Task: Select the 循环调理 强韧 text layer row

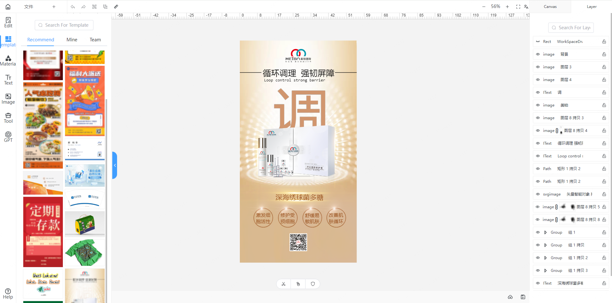Action: pyautogui.click(x=571, y=143)
